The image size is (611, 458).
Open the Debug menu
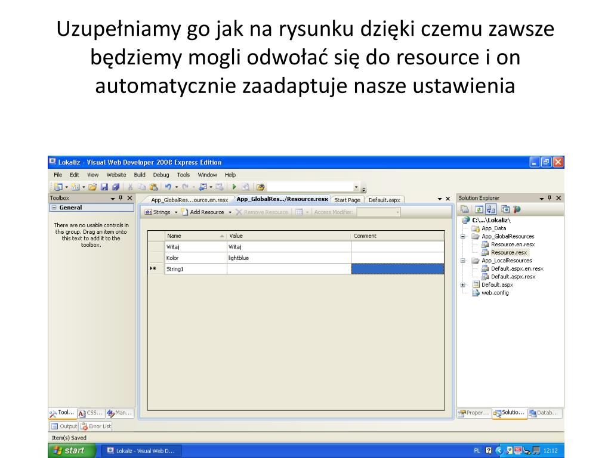(161, 175)
